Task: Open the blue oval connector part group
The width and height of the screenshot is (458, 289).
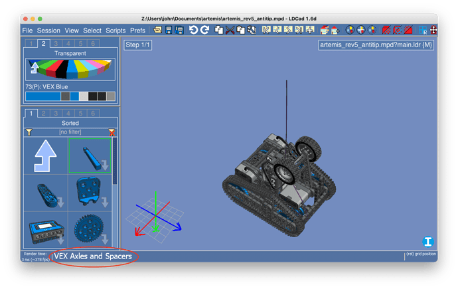Action: click(x=46, y=193)
